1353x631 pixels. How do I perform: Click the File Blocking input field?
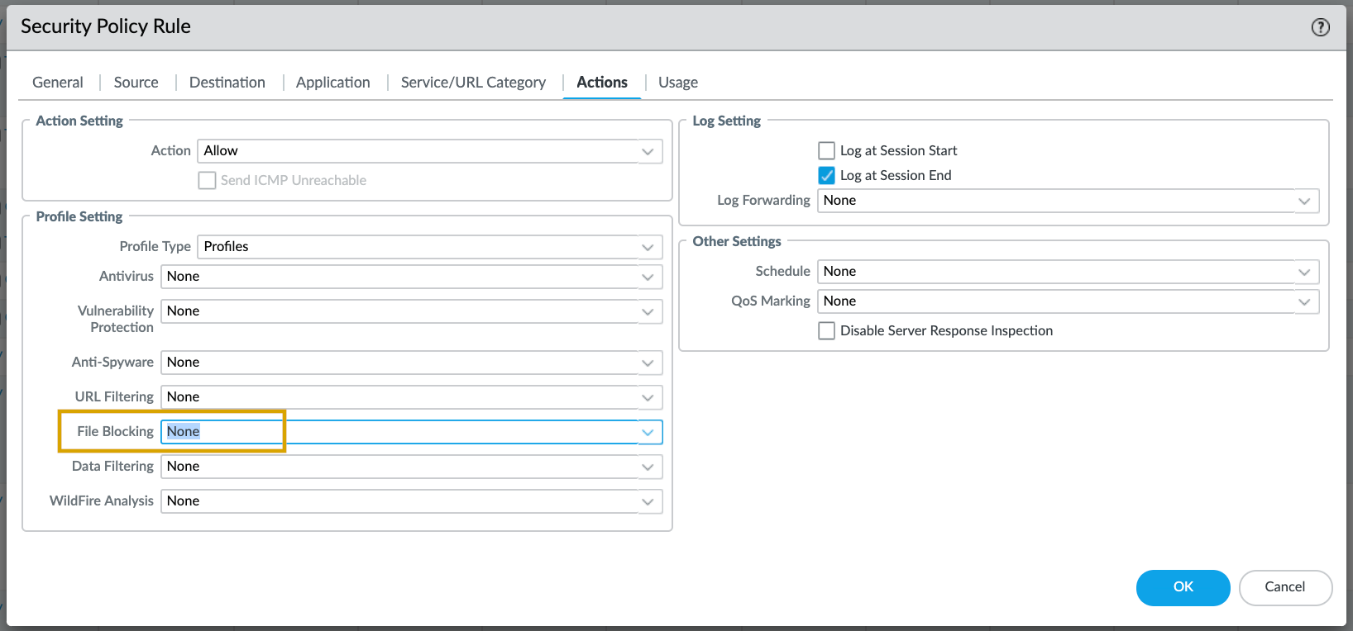coord(397,432)
